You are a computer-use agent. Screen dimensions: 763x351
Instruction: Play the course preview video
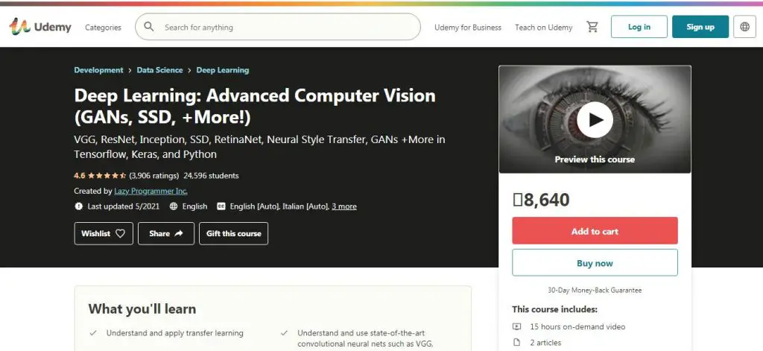[x=595, y=119]
